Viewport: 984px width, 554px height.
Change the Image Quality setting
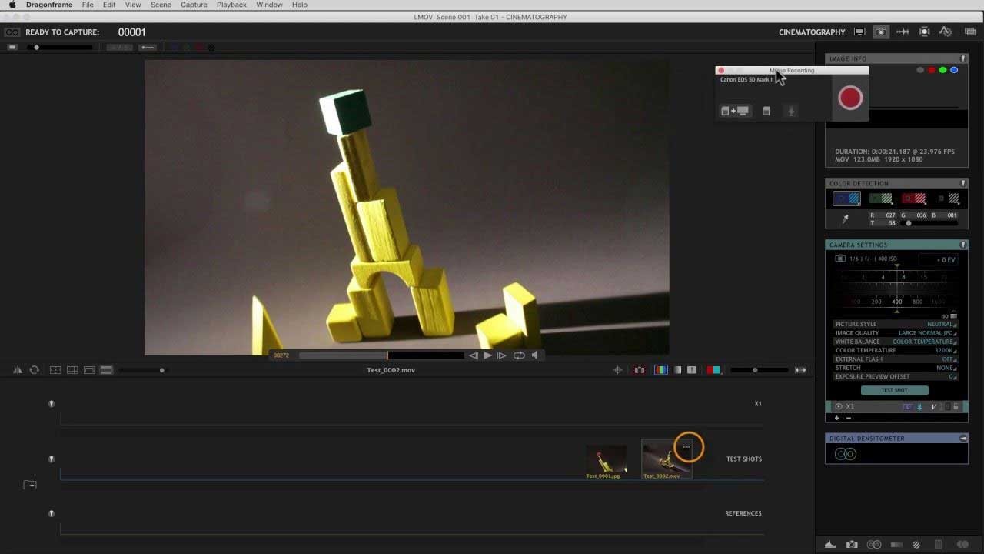point(926,333)
